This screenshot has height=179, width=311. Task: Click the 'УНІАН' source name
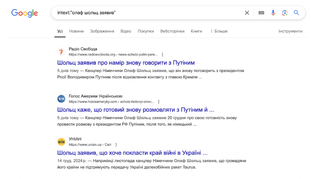pos(75,139)
